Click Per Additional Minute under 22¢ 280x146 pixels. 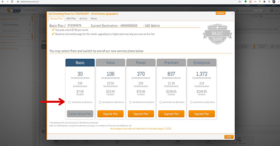tap(141, 86)
